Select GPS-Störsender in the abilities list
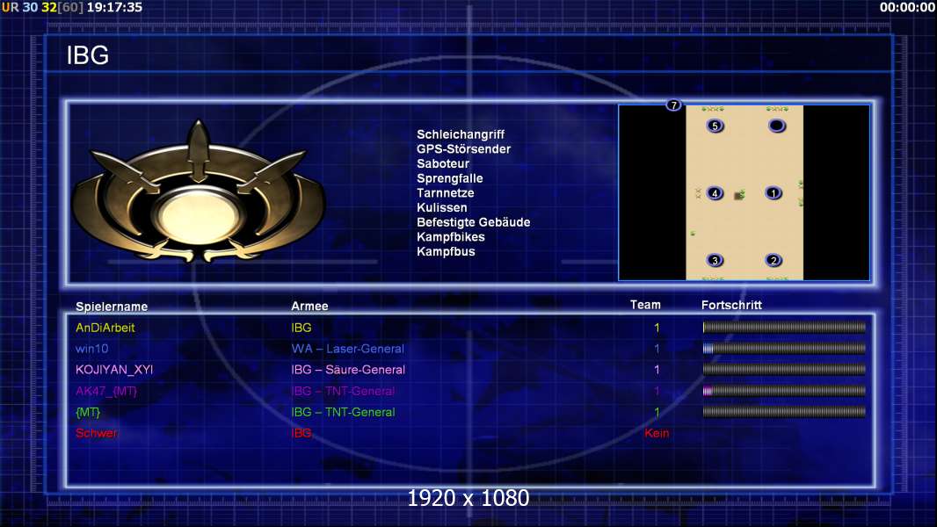Image resolution: width=937 pixels, height=527 pixels. point(464,149)
